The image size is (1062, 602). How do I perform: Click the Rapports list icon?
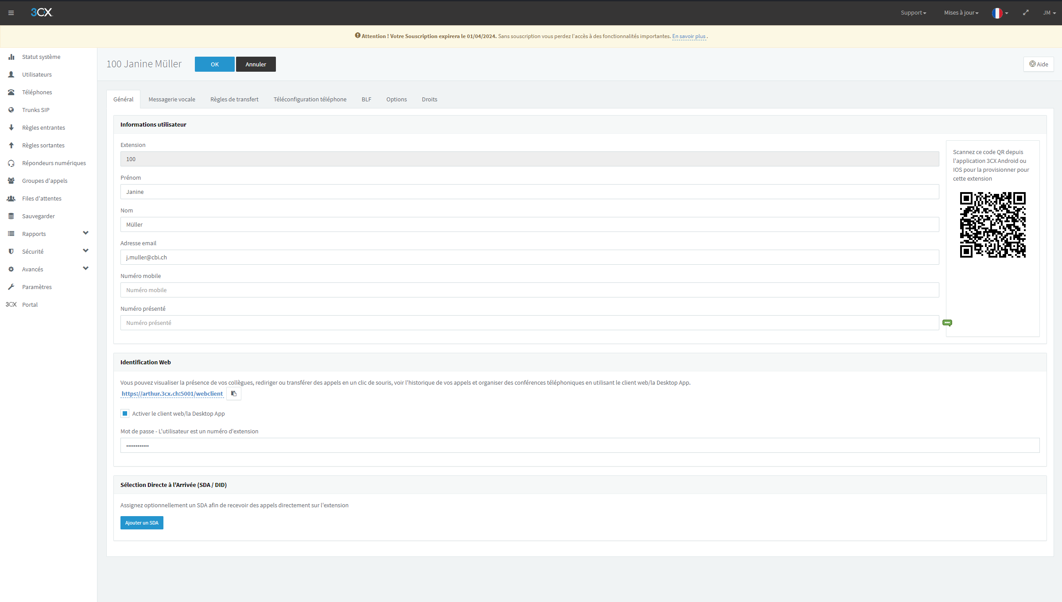11,234
